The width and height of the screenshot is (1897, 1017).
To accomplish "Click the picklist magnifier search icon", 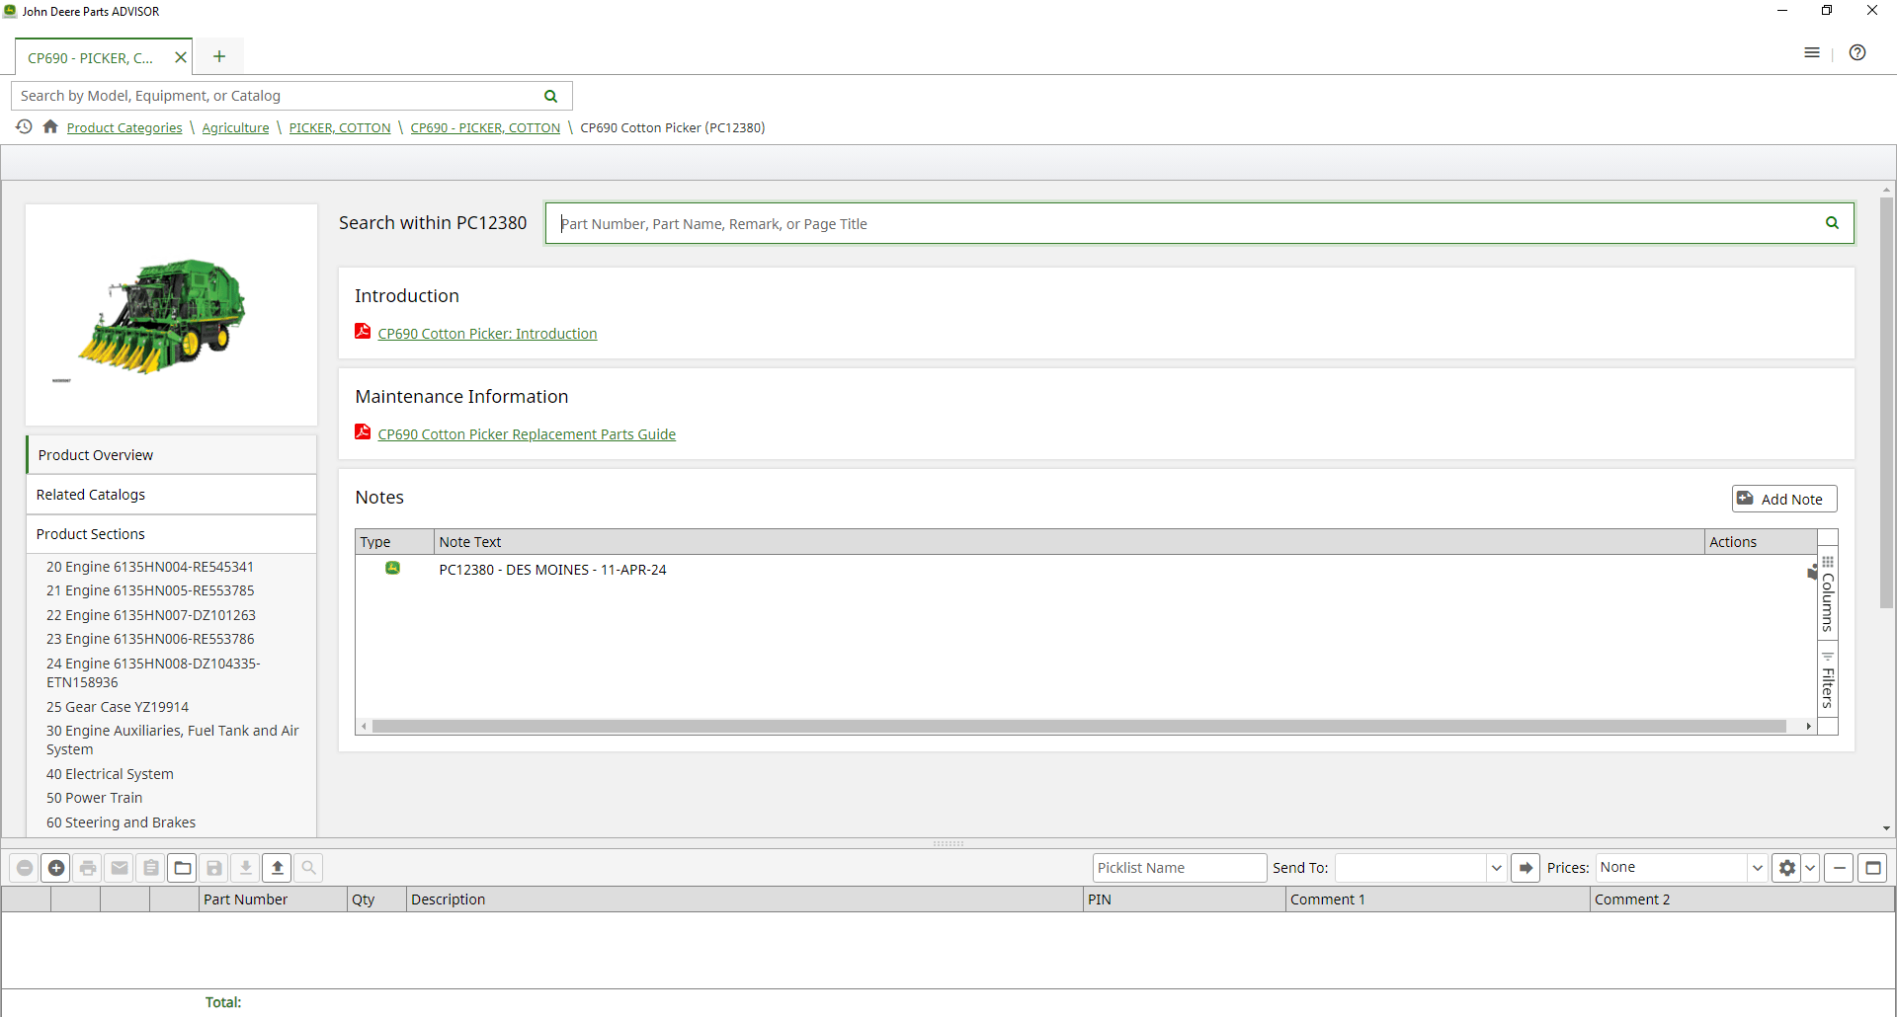I will [309, 868].
